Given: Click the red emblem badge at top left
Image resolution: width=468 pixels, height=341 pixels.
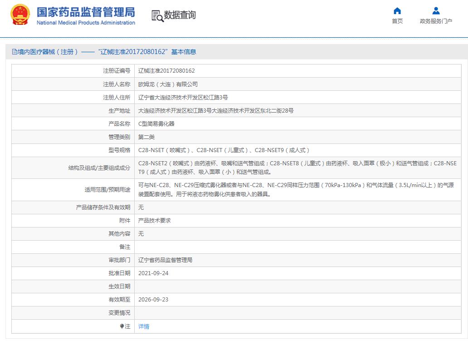Looking at the screenshot, I should pyautogui.click(x=19, y=14).
